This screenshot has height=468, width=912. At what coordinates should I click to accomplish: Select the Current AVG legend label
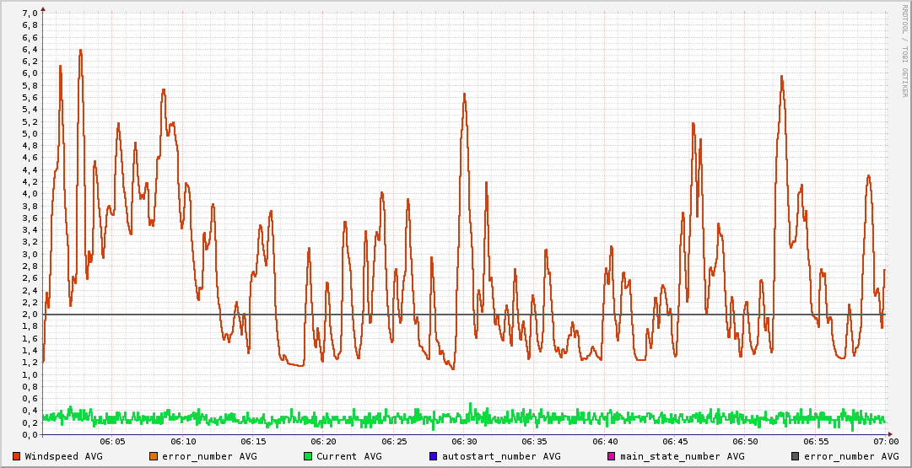(348, 456)
